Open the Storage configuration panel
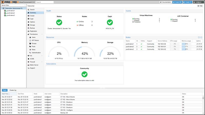 (x=32, y=25)
